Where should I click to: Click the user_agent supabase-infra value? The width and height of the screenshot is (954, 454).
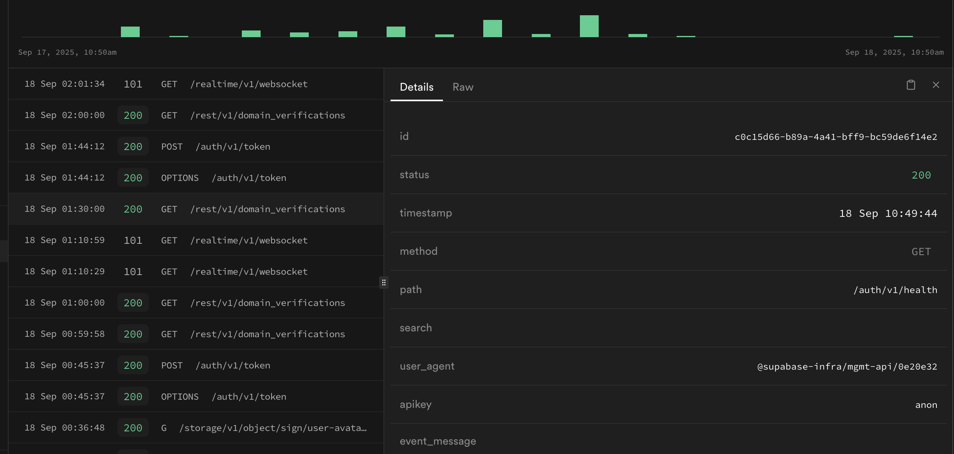click(847, 366)
